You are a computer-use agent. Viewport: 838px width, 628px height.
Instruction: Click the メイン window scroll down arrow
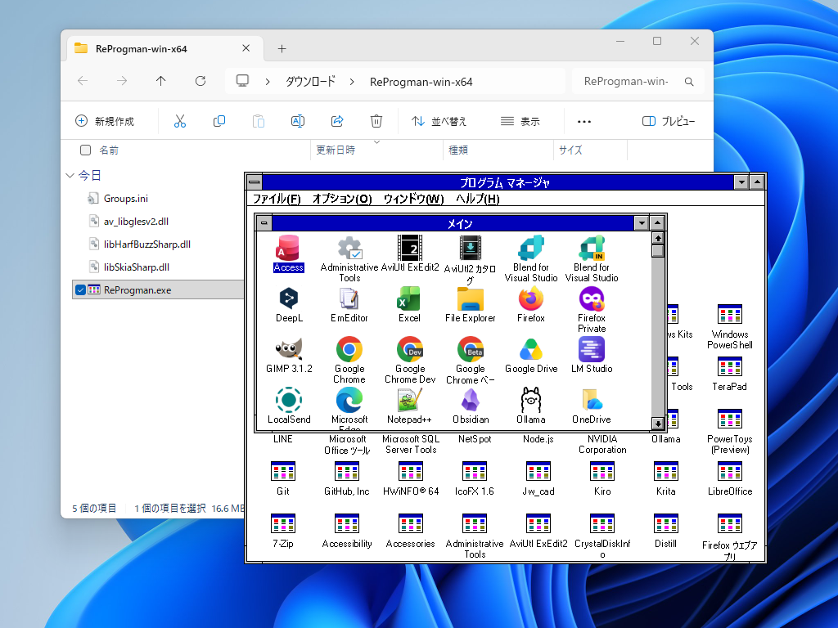click(658, 423)
